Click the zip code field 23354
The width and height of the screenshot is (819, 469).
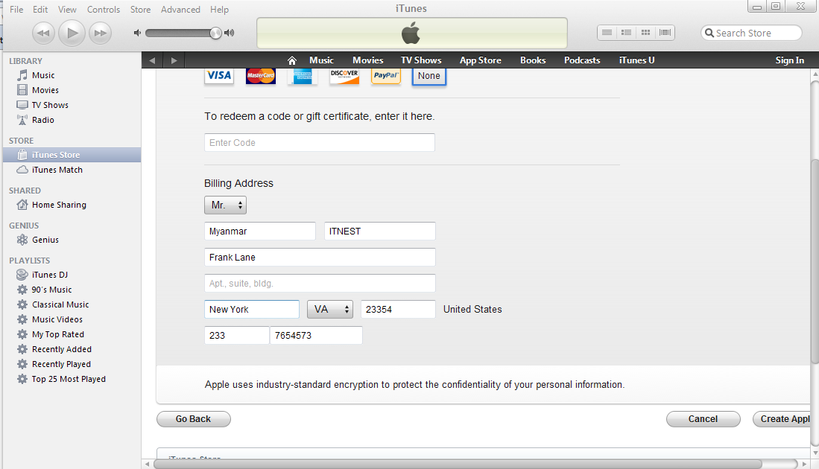pyautogui.click(x=398, y=310)
